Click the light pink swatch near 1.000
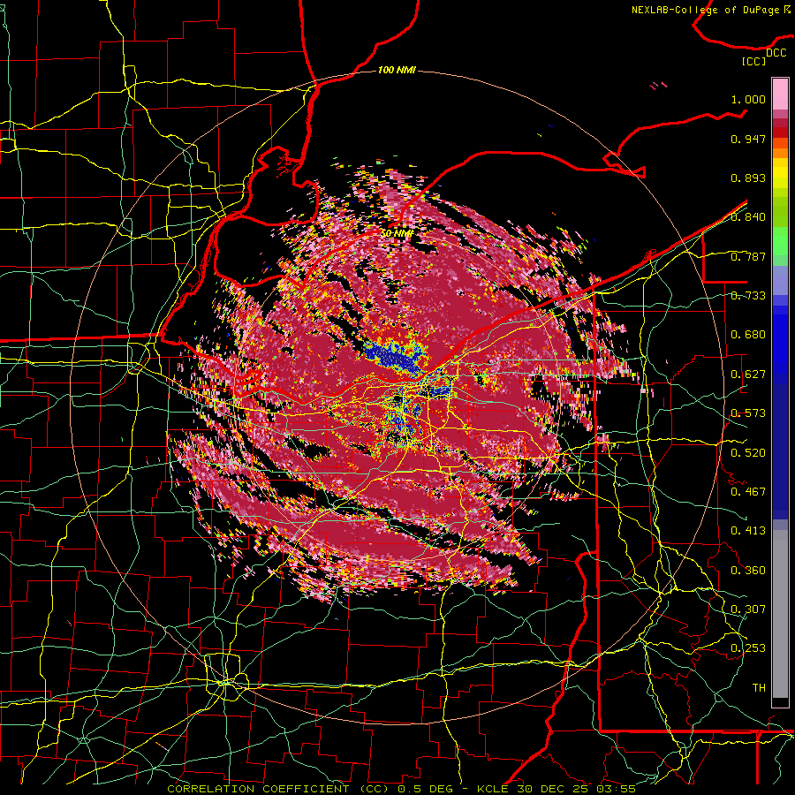 780,94
